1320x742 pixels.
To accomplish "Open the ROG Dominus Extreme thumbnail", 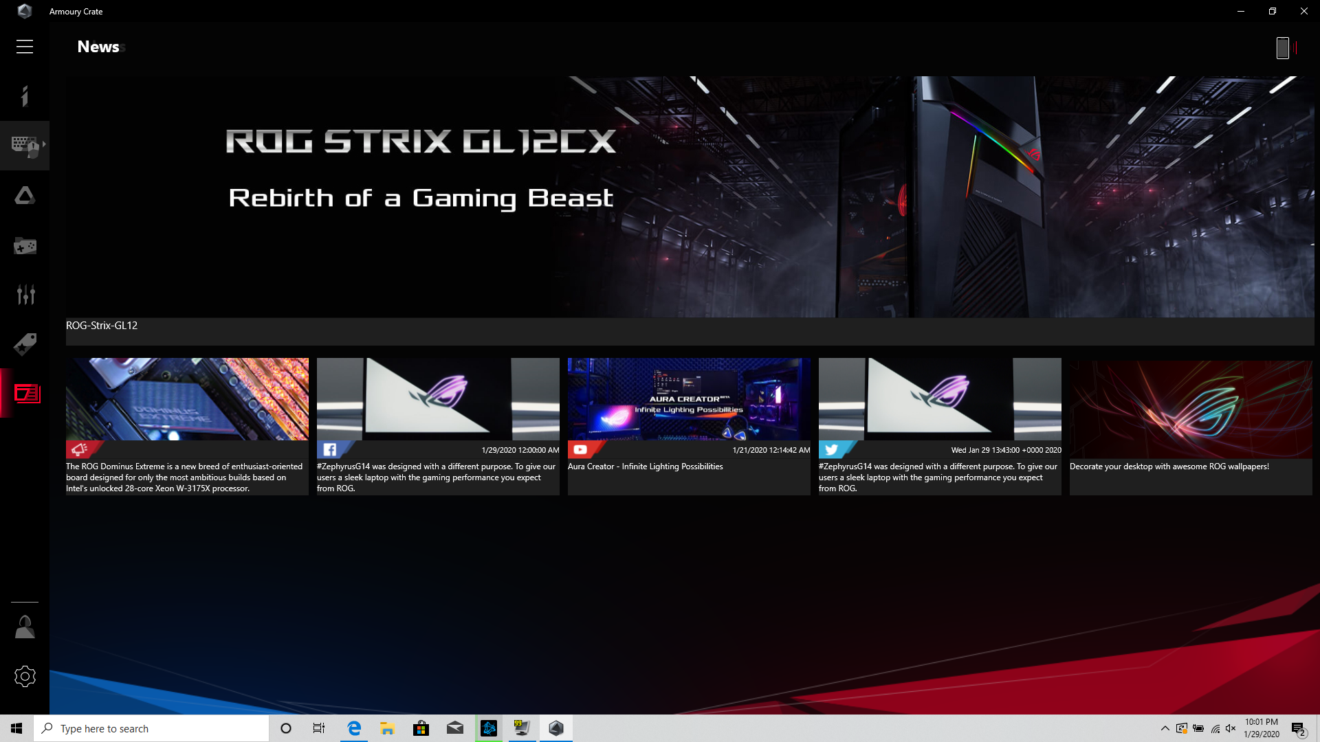I will (187, 399).
